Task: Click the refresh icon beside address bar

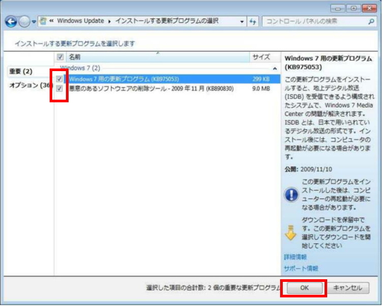Action: tap(253, 22)
